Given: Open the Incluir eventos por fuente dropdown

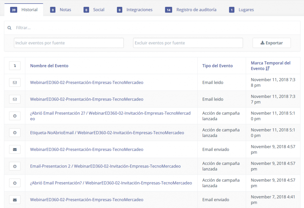Looking at the screenshot, I should [x=69, y=43].
